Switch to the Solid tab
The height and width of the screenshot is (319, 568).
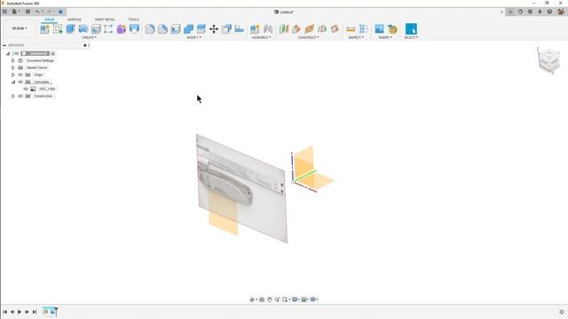pyautogui.click(x=50, y=19)
